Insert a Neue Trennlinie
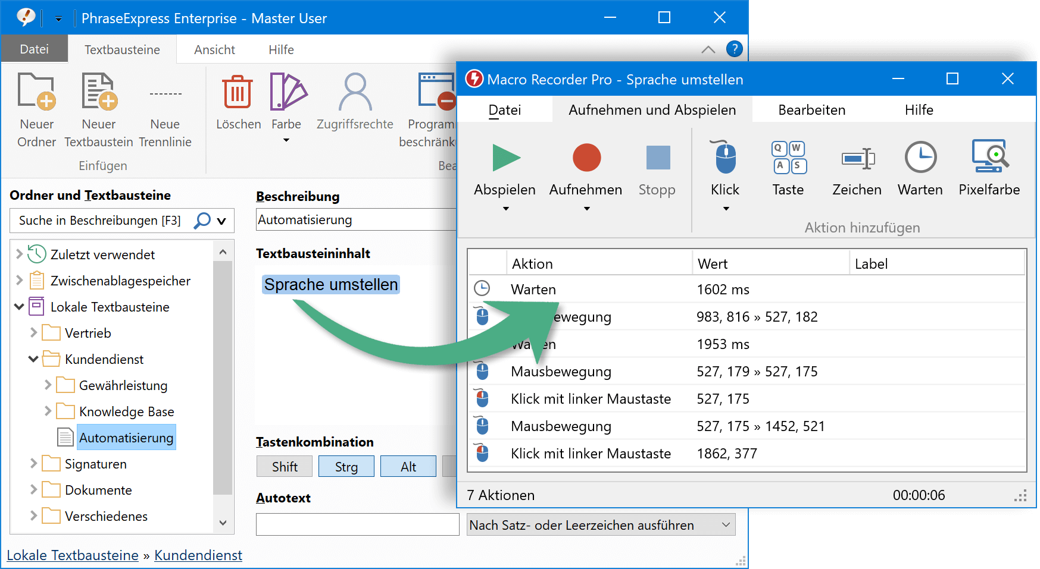The image size is (1040, 569). pyautogui.click(x=165, y=94)
